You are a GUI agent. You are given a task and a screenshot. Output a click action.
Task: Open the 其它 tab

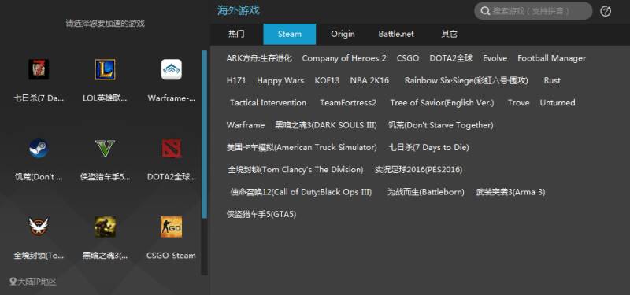pyautogui.click(x=449, y=34)
